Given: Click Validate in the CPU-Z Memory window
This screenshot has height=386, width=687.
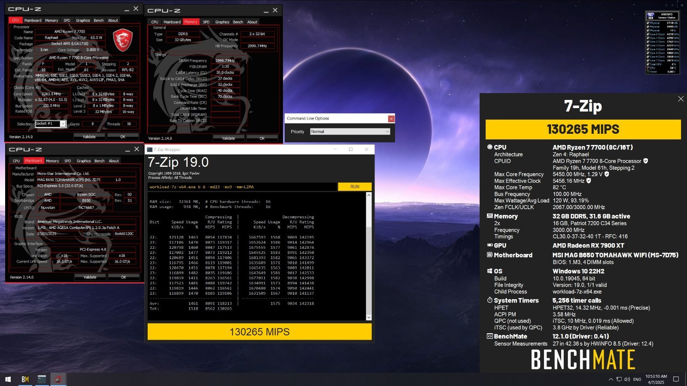Looking at the screenshot, I should 228,138.
